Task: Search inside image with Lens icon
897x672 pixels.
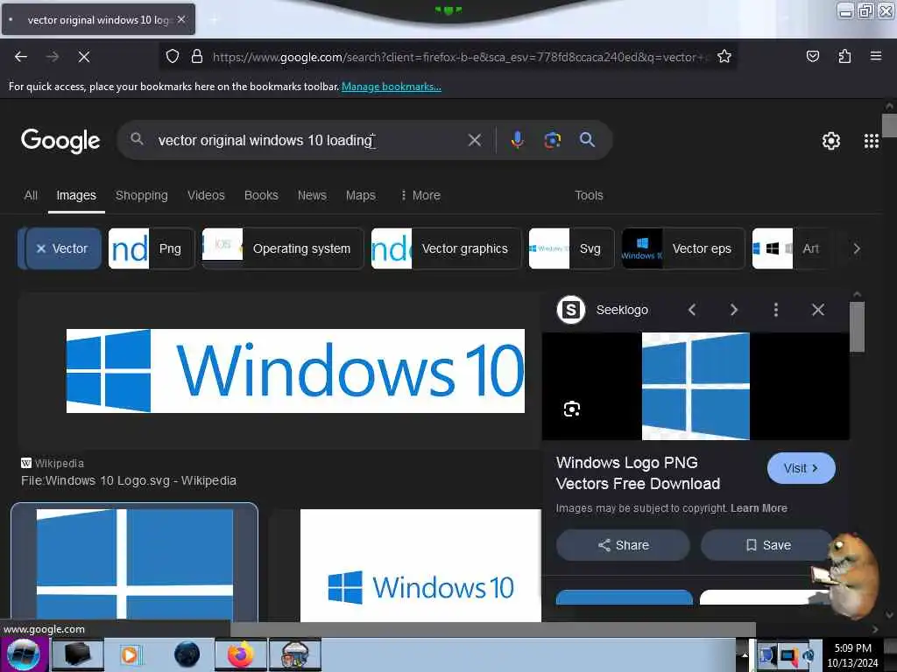Action: point(572,409)
